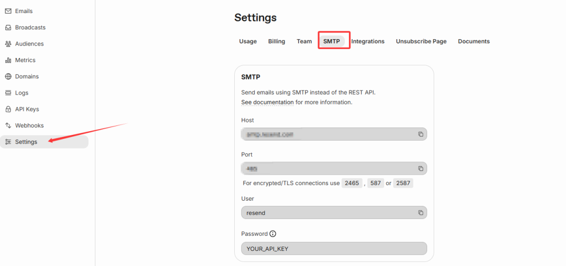566x266 pixels.
Task: Copy the SMTP Port value
Action: 420,168
